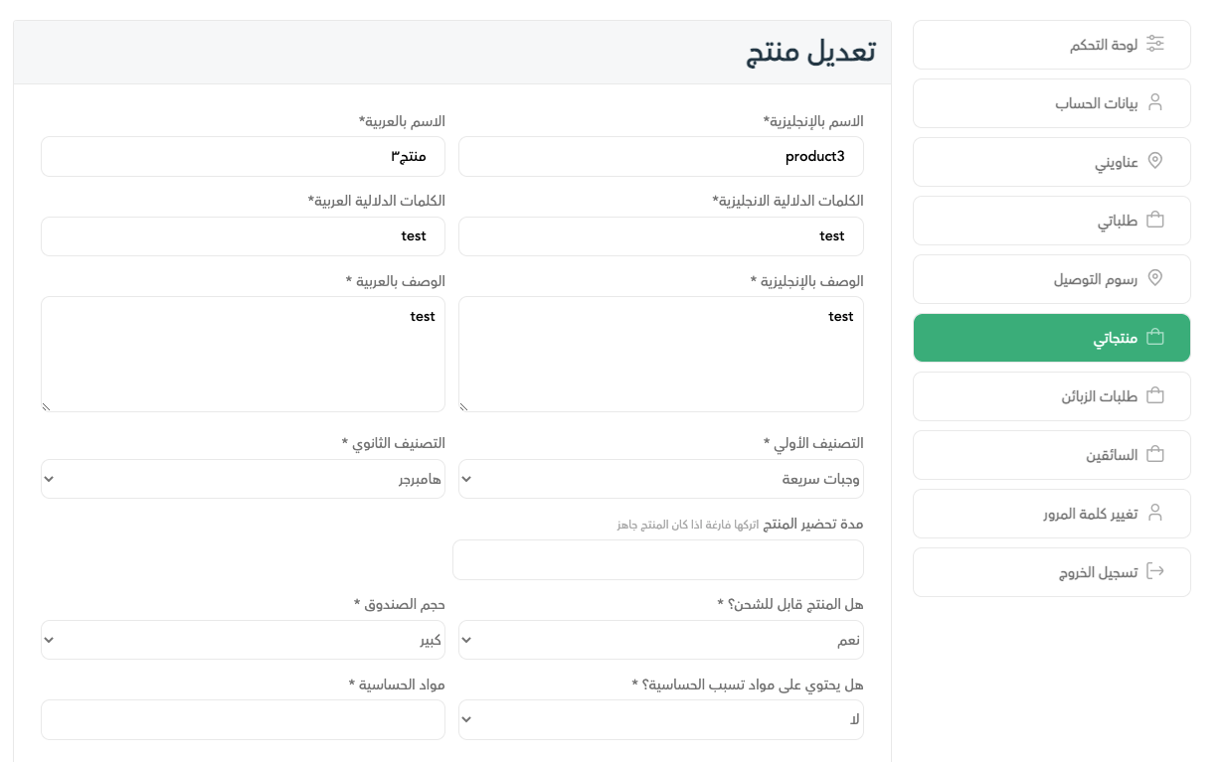This screenshot has height=762, width=1228.
Task: Click the location pin icon beside عناويني
Action: (1155, 161)
